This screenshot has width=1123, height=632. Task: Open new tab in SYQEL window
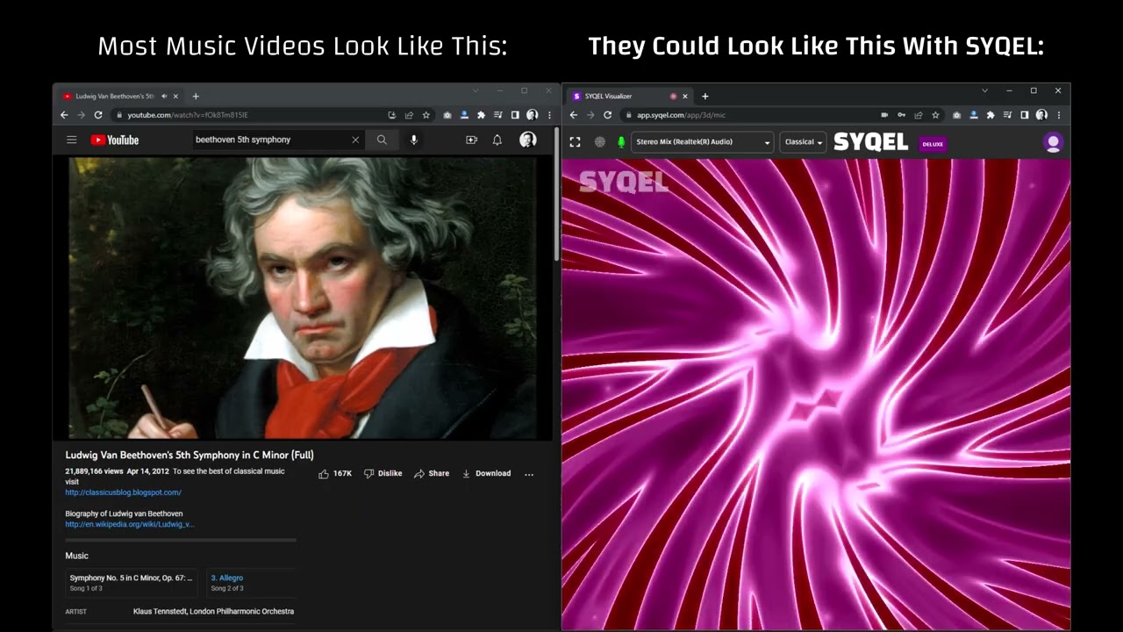705,96
